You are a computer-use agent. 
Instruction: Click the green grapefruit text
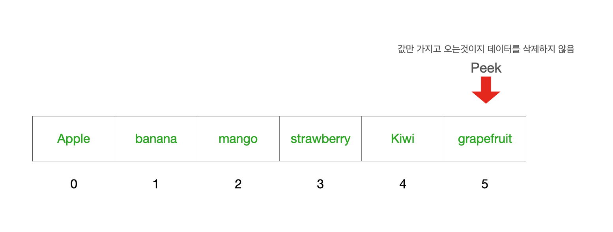click(485, 139)
